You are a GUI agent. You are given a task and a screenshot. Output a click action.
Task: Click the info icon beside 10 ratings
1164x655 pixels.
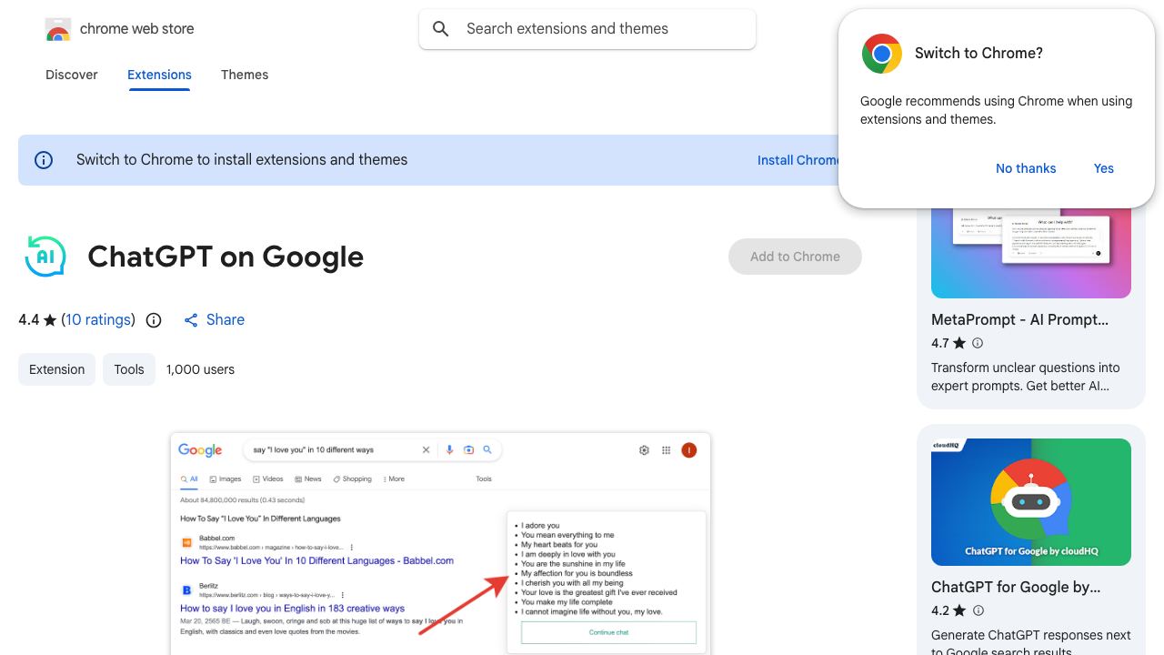pos(154,320)
